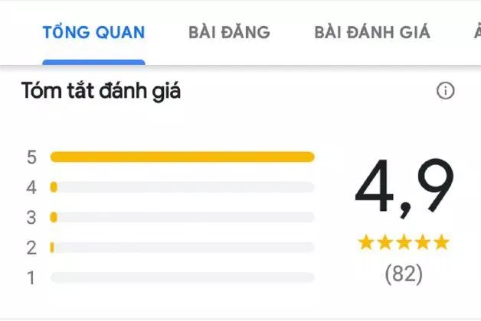Viewport: 481px width, 321px height.
Task: Click the 5-star rating bar
Action: [182, 157]
